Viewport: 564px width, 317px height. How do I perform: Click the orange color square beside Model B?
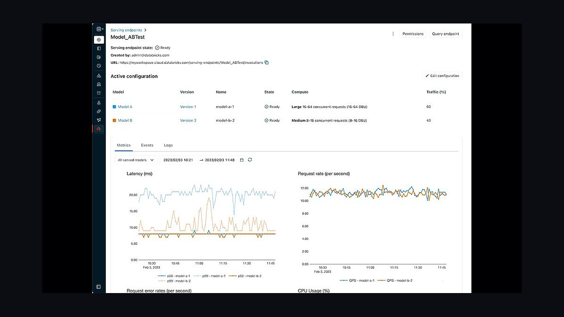point(114,120)
